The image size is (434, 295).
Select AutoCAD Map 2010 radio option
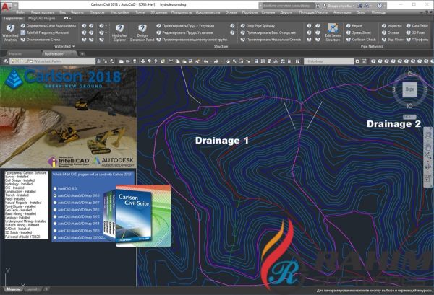[55, 237]
